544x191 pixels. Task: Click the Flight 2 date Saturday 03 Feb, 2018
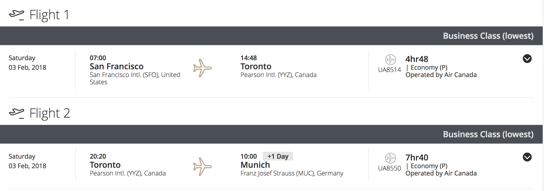27,161
